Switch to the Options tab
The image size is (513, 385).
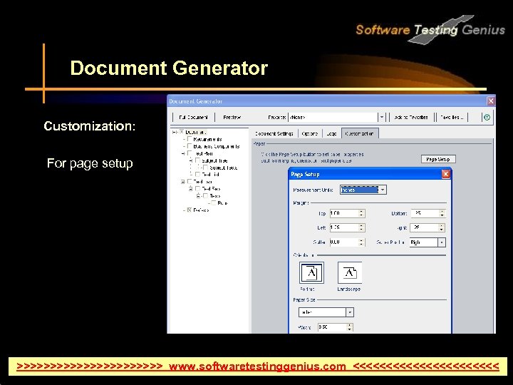[310, 133]
